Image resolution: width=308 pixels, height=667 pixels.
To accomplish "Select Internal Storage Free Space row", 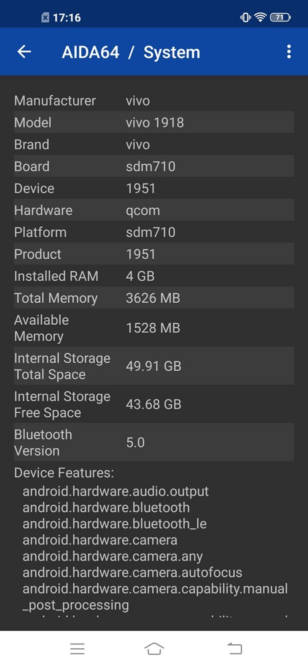I will coord(154,404).
